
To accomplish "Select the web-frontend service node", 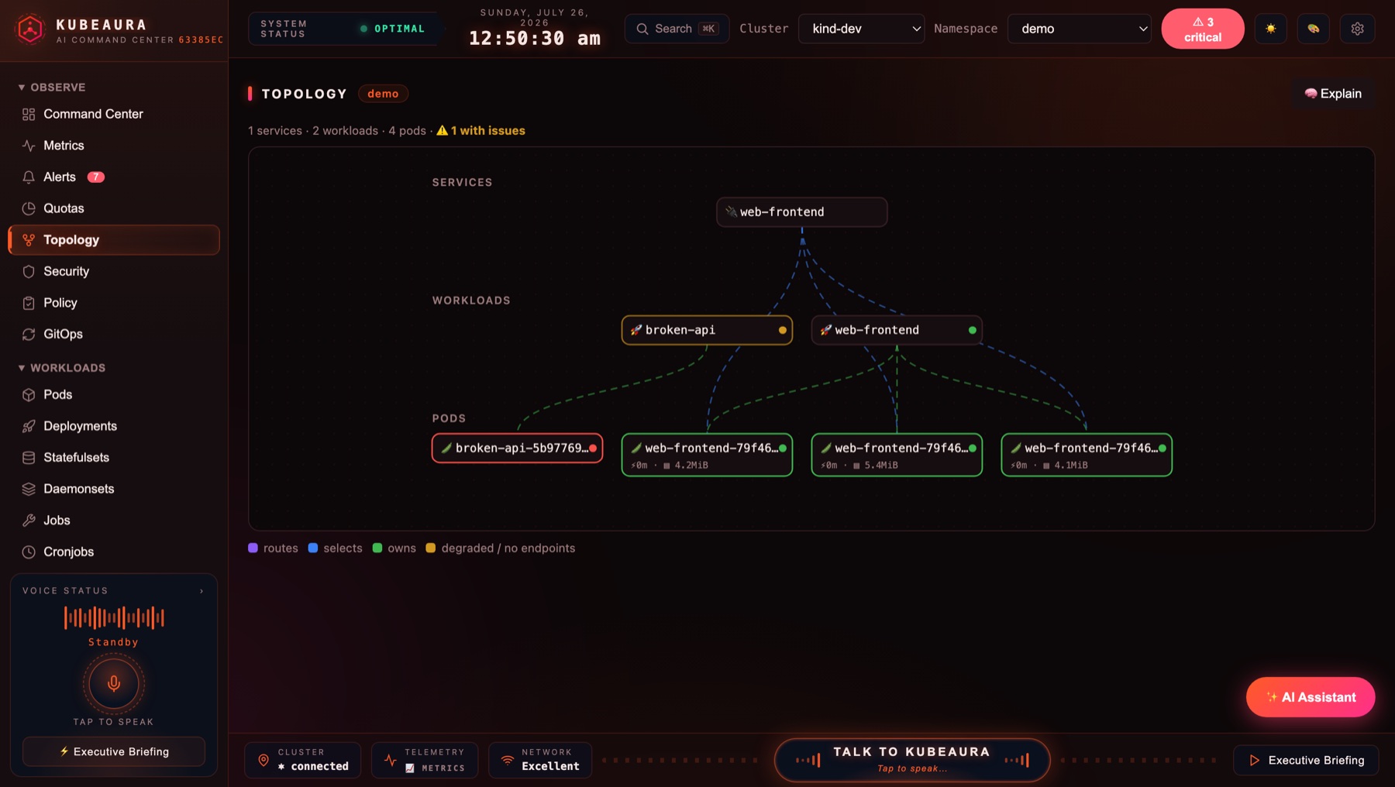I will pyautogui.click(x=801, y=212).
